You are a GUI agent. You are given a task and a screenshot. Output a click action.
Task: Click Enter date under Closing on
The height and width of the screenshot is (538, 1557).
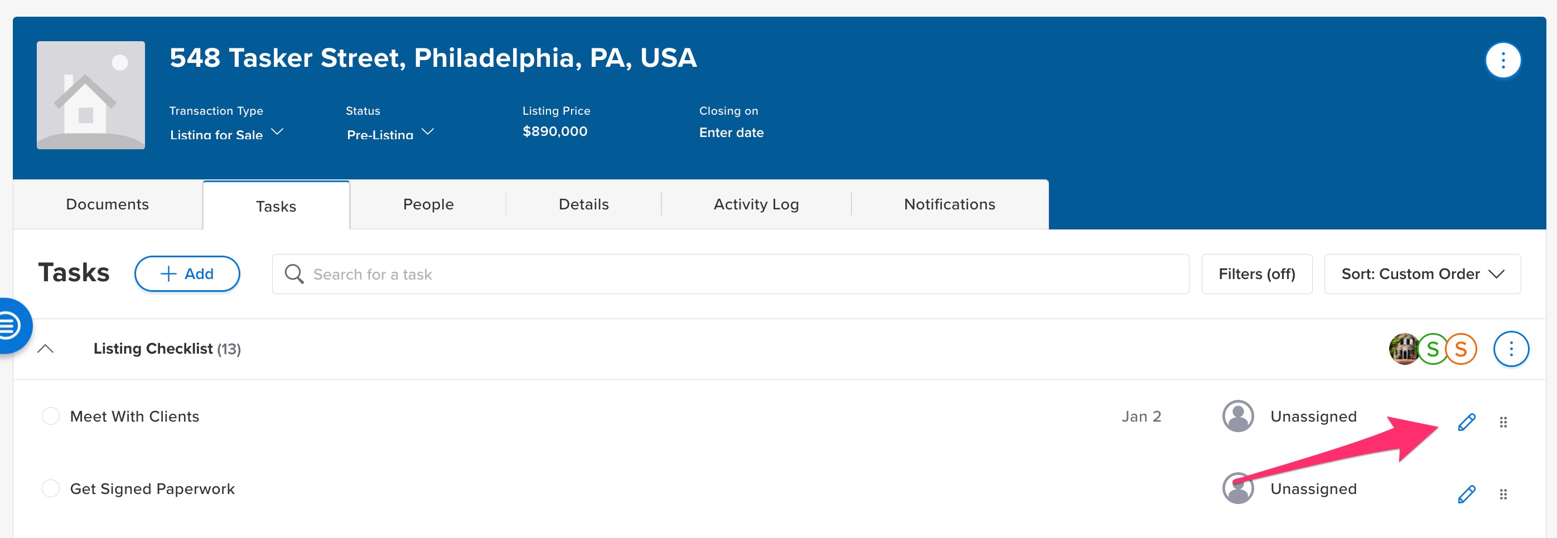tap(731, 133)
